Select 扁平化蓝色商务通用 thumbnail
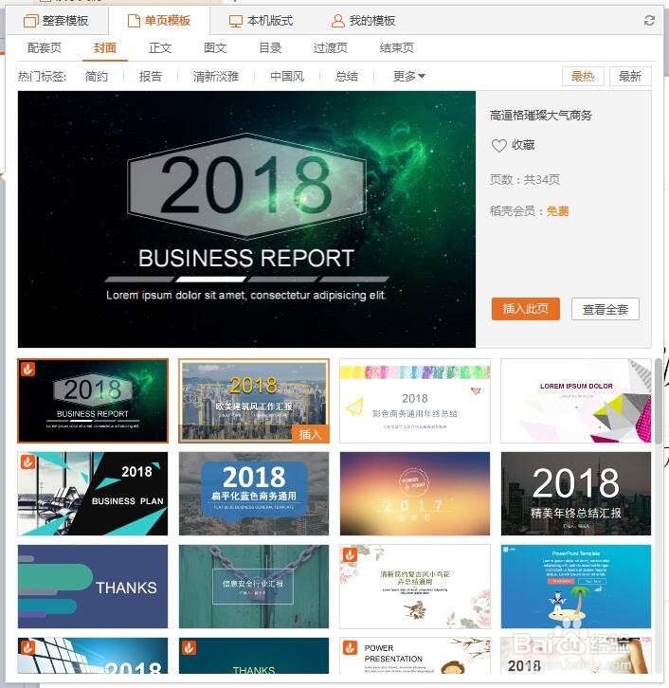The image size is (669, 688). [x=254, y=494]
